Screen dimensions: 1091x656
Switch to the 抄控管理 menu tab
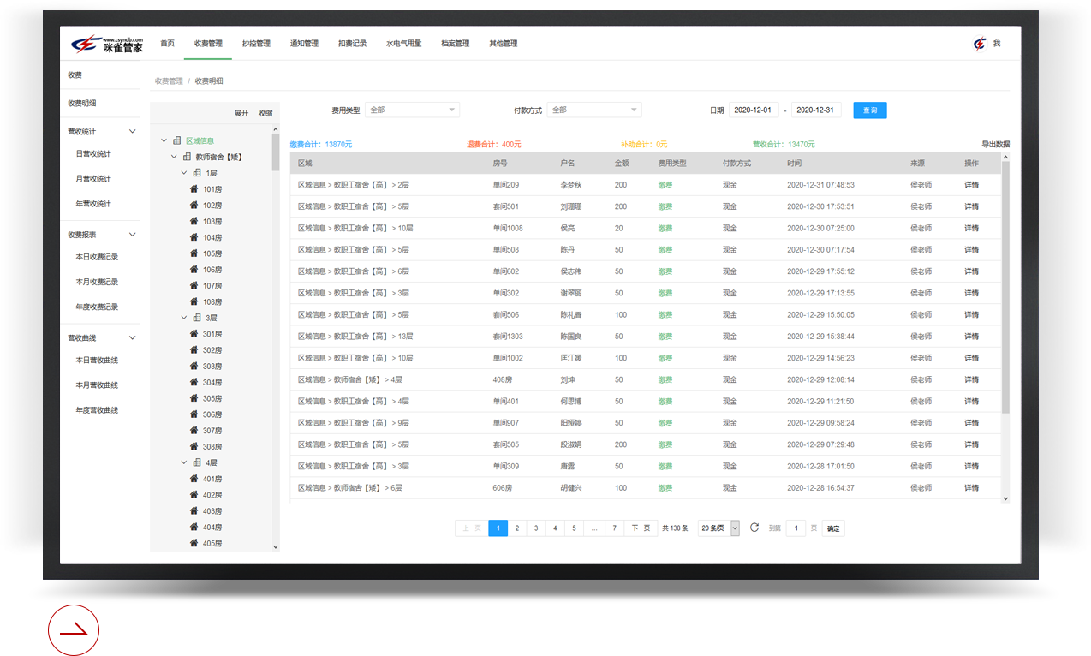pos(256,44)
